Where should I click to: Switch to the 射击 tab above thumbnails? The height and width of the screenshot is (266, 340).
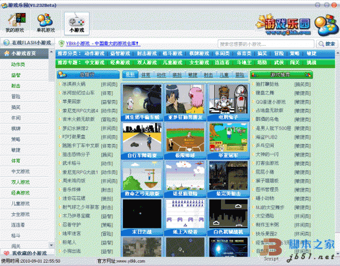point(209,75)
